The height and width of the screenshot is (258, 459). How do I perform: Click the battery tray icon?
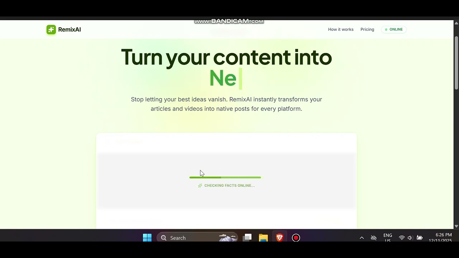tap(420, 238)
